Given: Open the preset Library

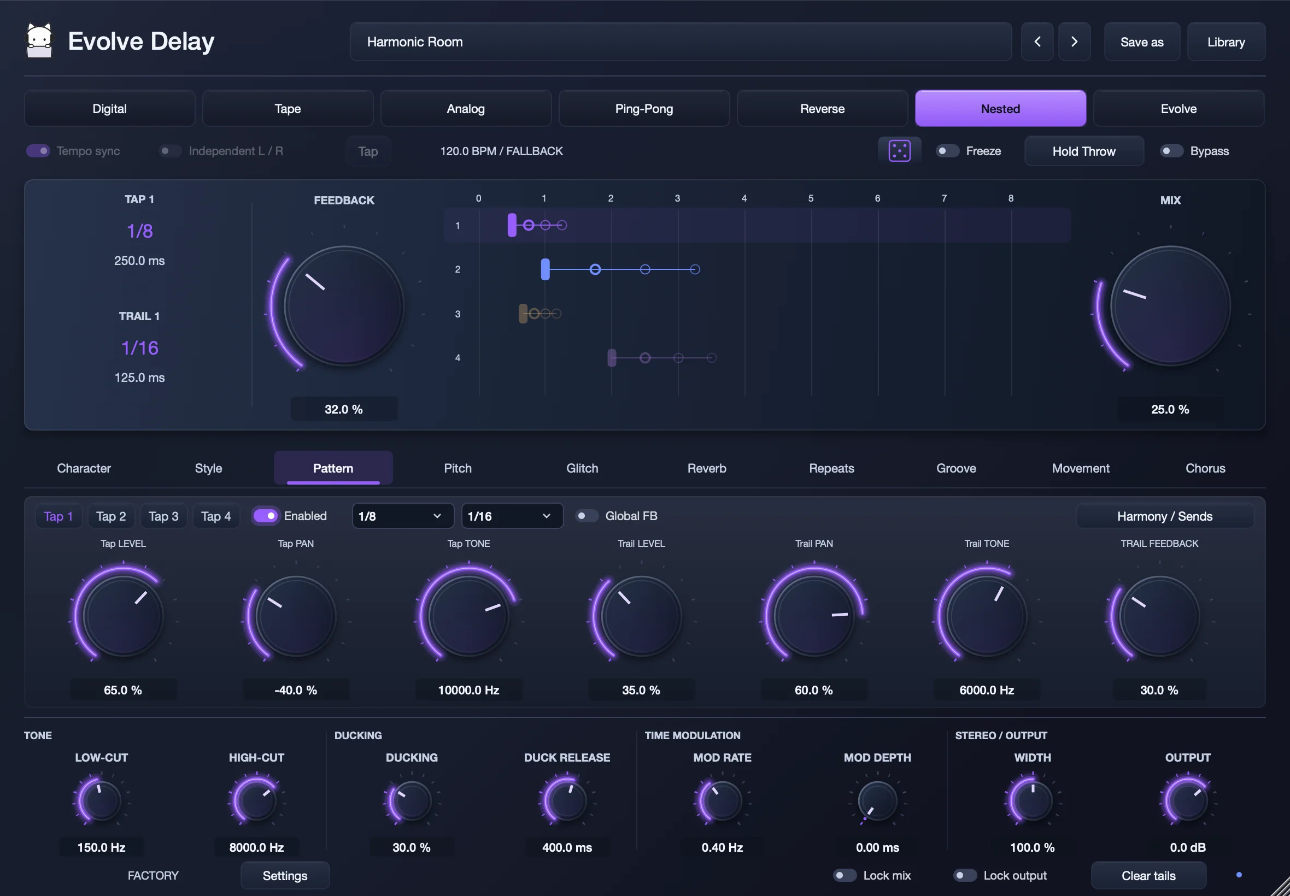Looking at the screenshot, I should click(1226, 42).
